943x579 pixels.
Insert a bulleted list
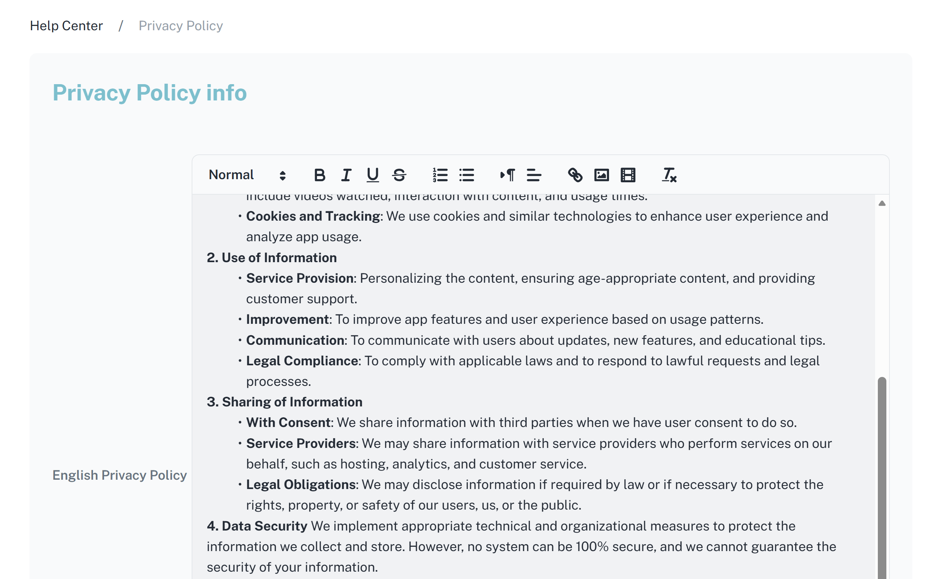point(467,175)
